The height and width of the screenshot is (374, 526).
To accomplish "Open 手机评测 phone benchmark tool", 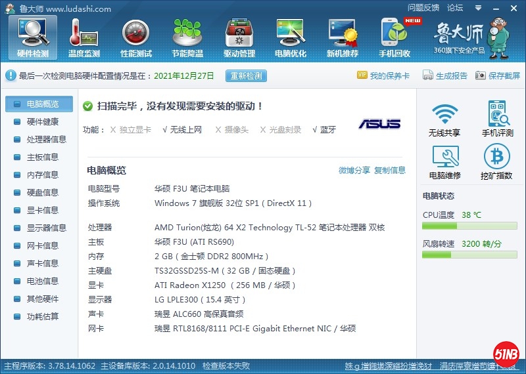I will coord(497,119).
